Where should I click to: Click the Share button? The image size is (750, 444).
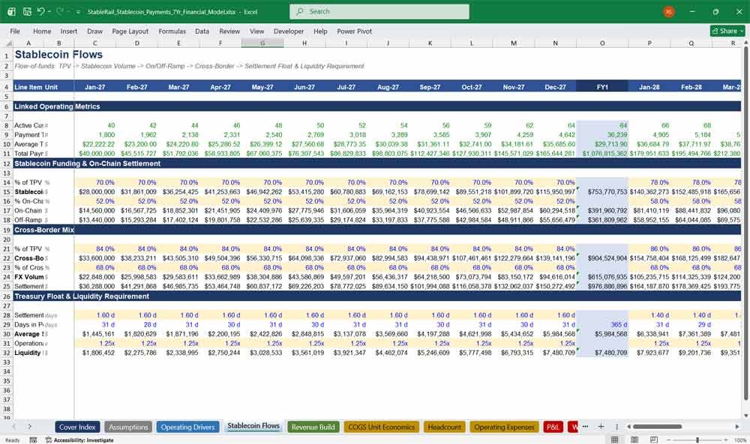point(727,31)
